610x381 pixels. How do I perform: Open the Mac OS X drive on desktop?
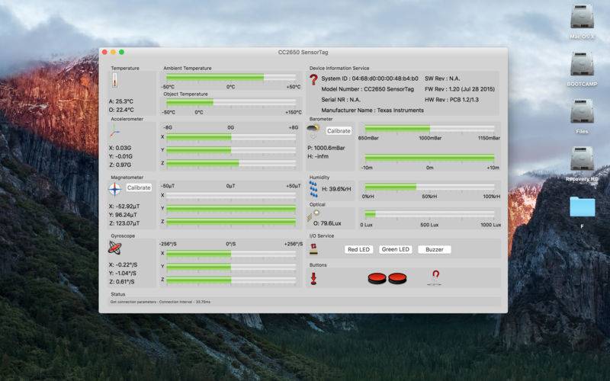(x=582, y=16)
